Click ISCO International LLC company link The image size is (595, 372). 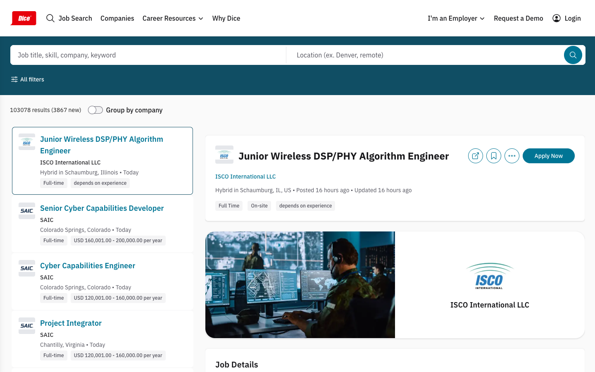click(x=245, y=176)
